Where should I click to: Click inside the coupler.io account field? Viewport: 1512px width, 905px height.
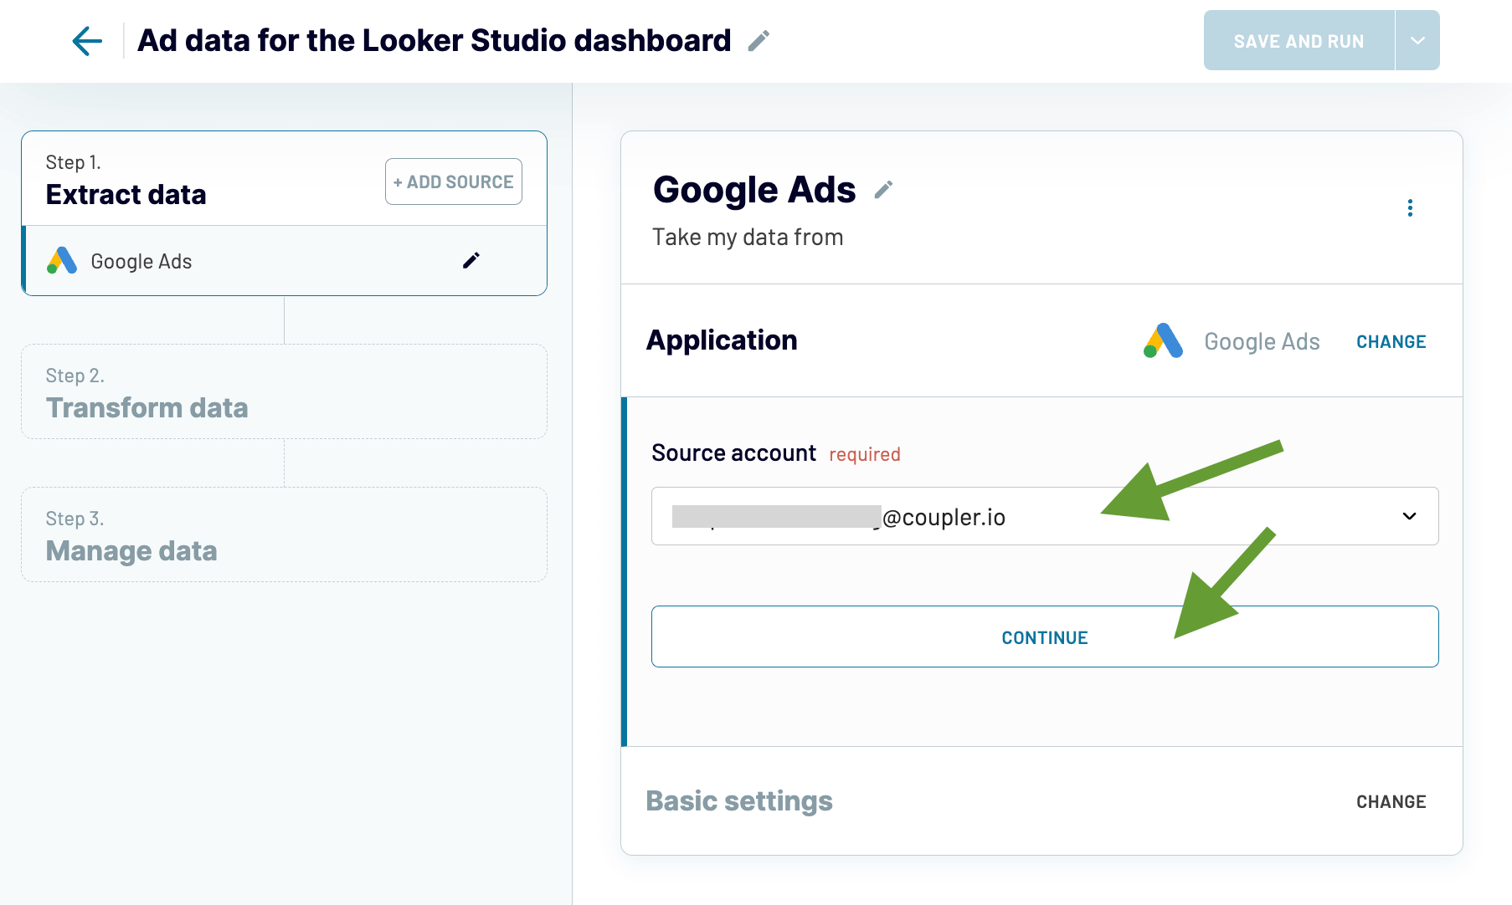921,516
